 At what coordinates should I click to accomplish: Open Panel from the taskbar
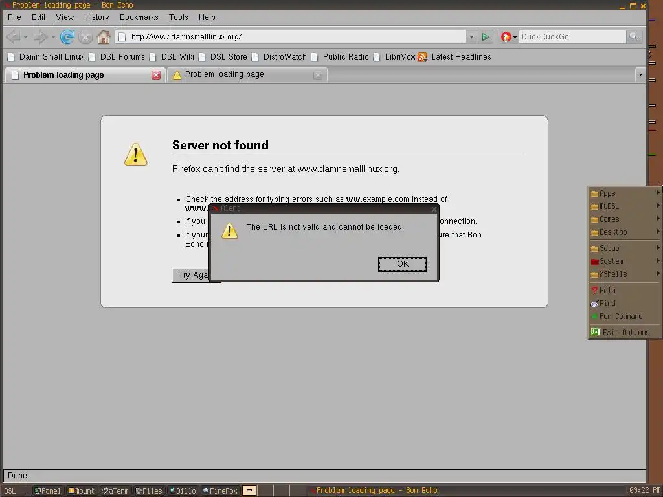48,491
